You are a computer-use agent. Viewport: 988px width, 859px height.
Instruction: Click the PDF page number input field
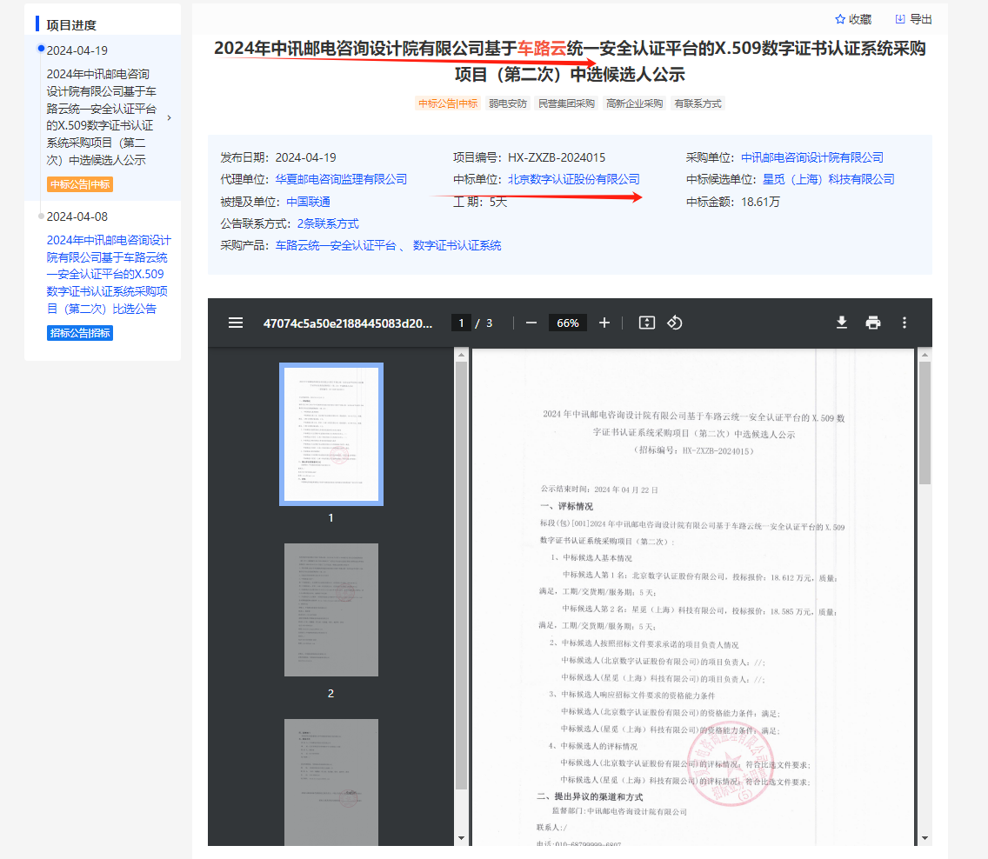[x=461, y=323]
